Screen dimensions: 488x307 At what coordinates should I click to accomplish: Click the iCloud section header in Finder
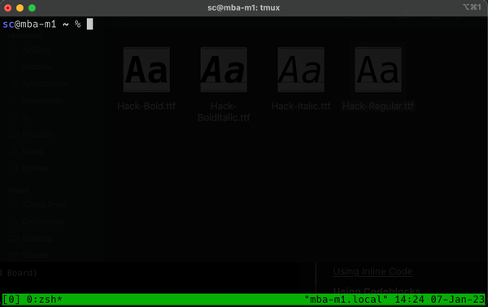[x=19, y=190]
